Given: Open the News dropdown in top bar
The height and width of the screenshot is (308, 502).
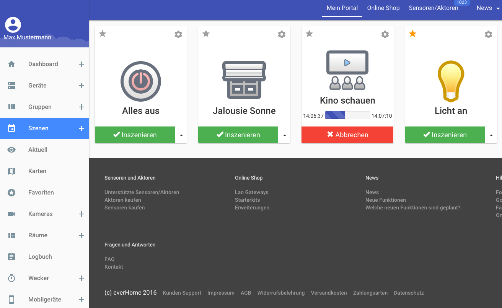Looking at the screenshot, I should [488, 8].
